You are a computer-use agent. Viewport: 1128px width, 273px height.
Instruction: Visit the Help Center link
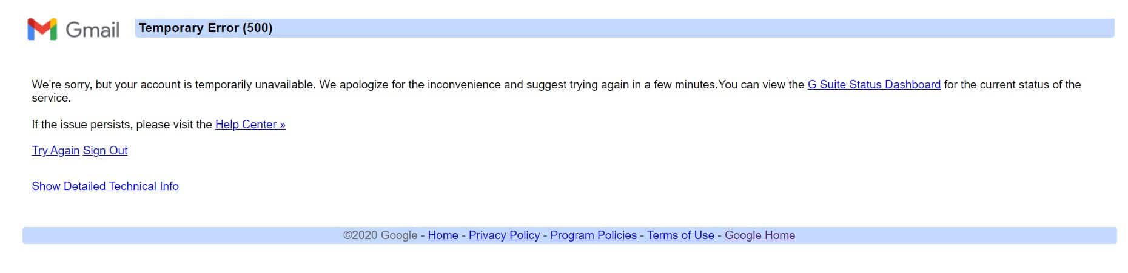(250, 125)
